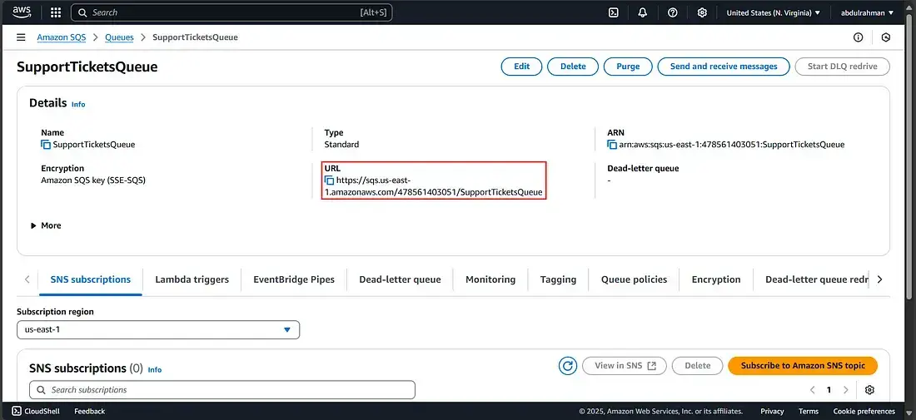Click the Amazon SQS key (SSE-SQS) text
This screenshot has height=420, width=916.
(93, 180)
